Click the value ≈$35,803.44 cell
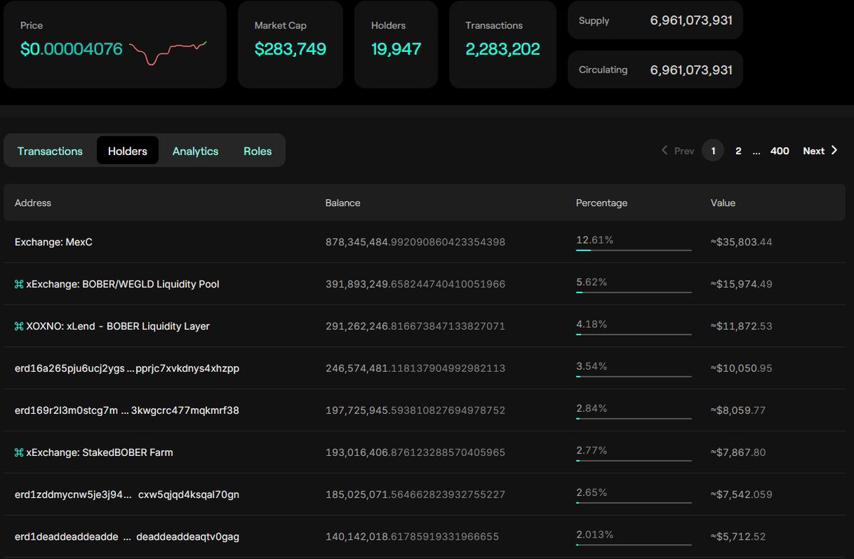Image resolution: width=854 pixels, height=559 pixels. (742, 243)
